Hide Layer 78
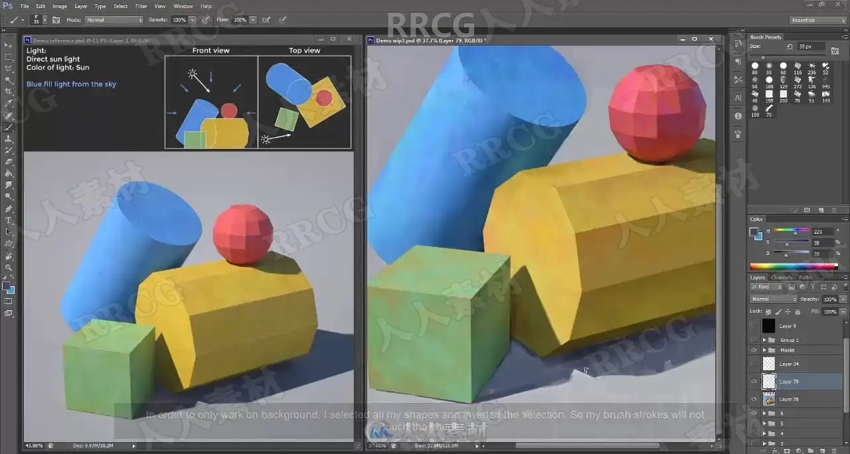850x454 pixels. point(754,399)
